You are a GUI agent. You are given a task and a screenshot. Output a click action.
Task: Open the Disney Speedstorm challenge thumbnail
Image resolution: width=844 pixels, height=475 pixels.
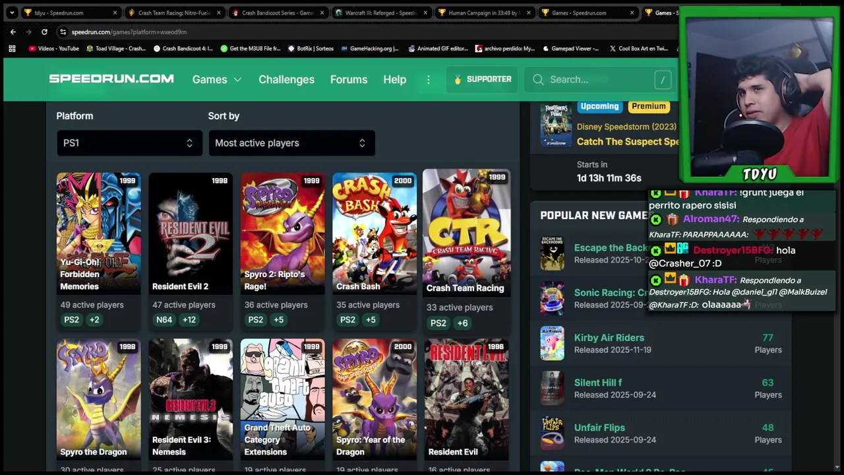[x=556, y=124]
